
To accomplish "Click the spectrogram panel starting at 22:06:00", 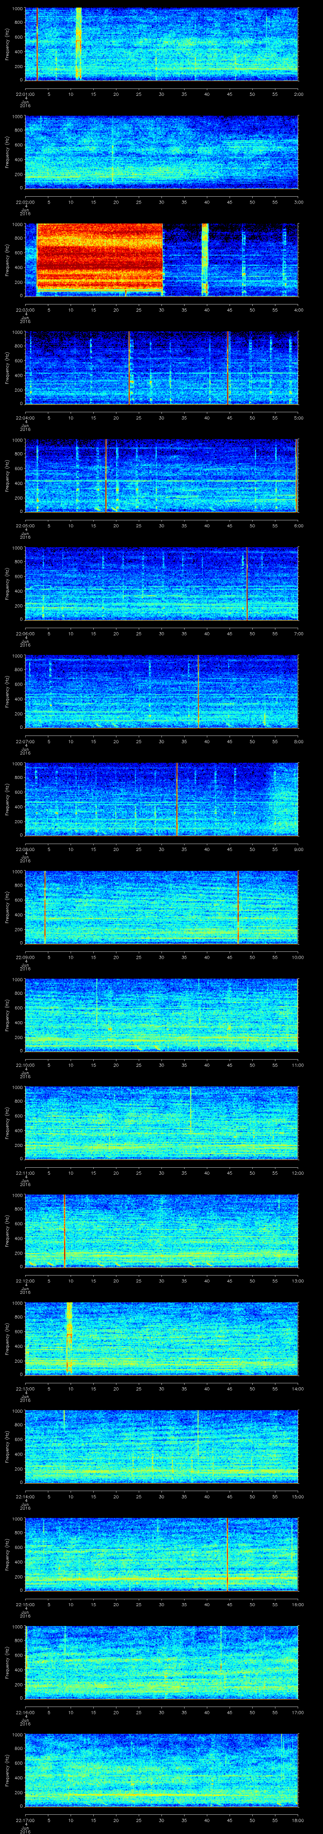I will 161,584.
